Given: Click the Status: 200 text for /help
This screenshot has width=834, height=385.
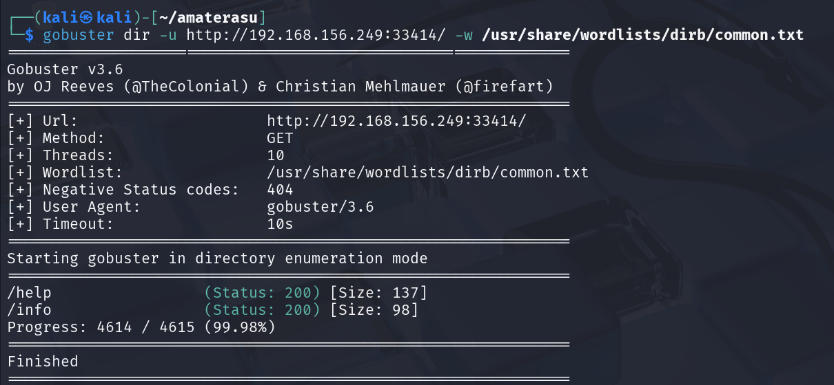Looking at the screenshot, I should pyautogui.click(x=263, y=293).
